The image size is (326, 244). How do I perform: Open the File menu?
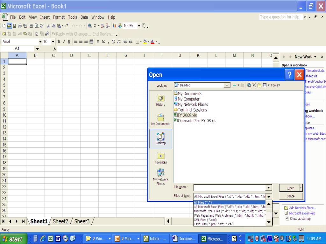point(13,17)
